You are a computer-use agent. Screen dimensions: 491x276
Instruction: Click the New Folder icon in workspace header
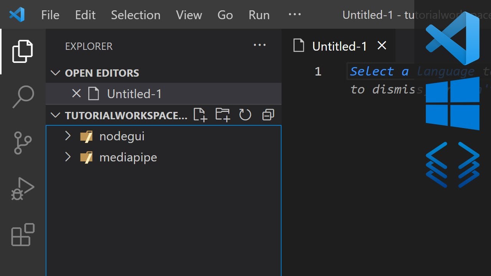(222, 115)
